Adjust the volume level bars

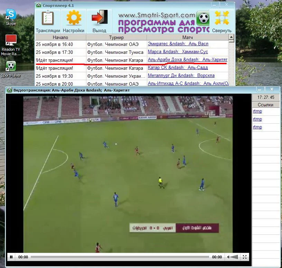coord(234,257)
